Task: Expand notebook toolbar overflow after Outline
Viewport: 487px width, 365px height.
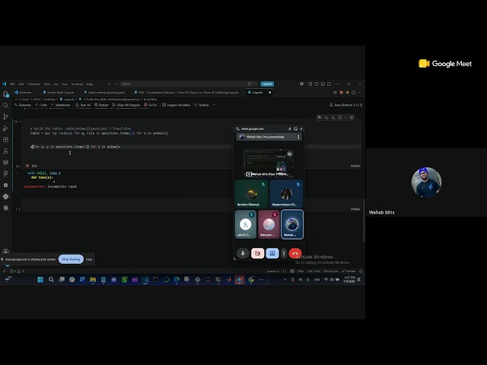Action: [x=214, y=105]
